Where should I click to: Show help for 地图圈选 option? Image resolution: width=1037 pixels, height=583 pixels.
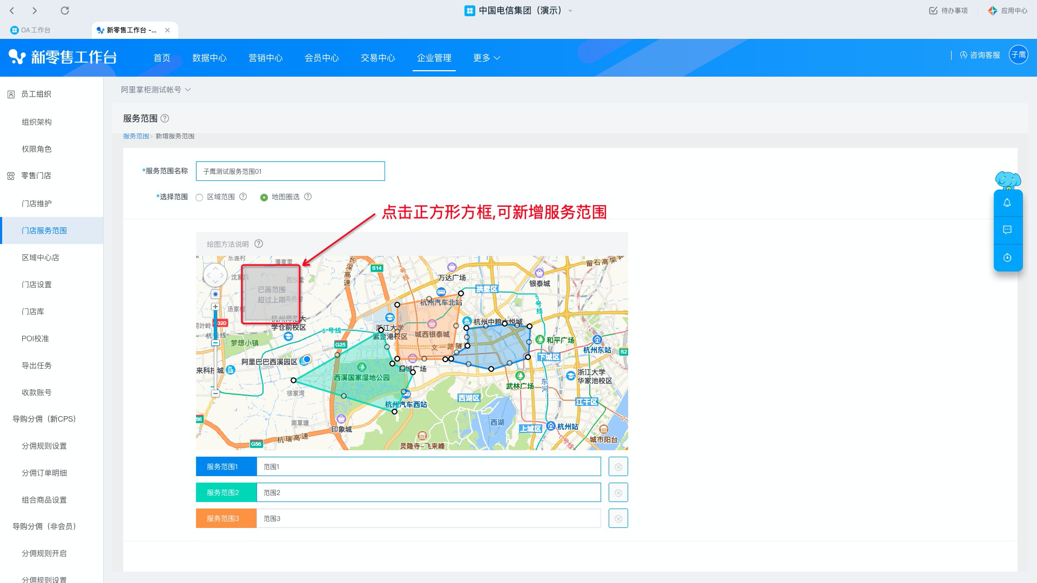point(308,196)
